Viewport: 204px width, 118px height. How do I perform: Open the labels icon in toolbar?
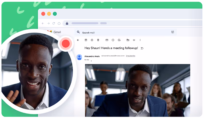coord(134,40)
